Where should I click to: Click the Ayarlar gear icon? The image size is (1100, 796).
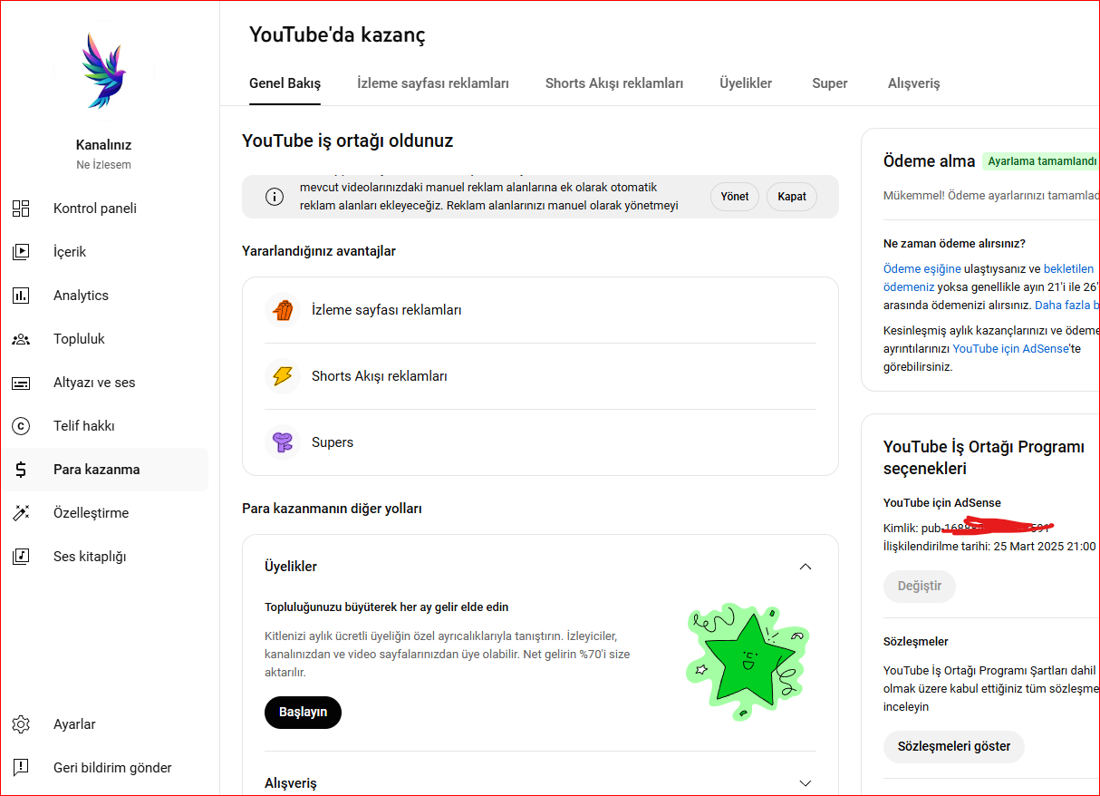21,724
